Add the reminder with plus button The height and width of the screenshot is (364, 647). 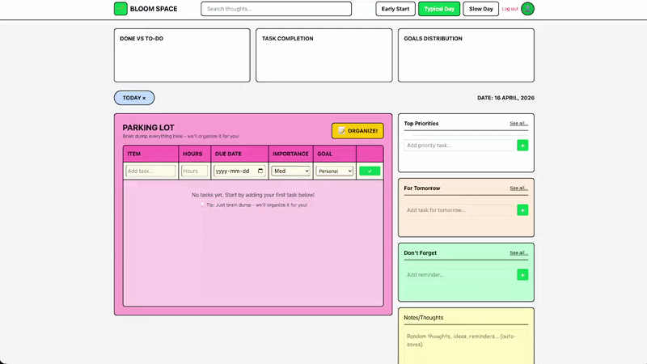coord(522,275)
